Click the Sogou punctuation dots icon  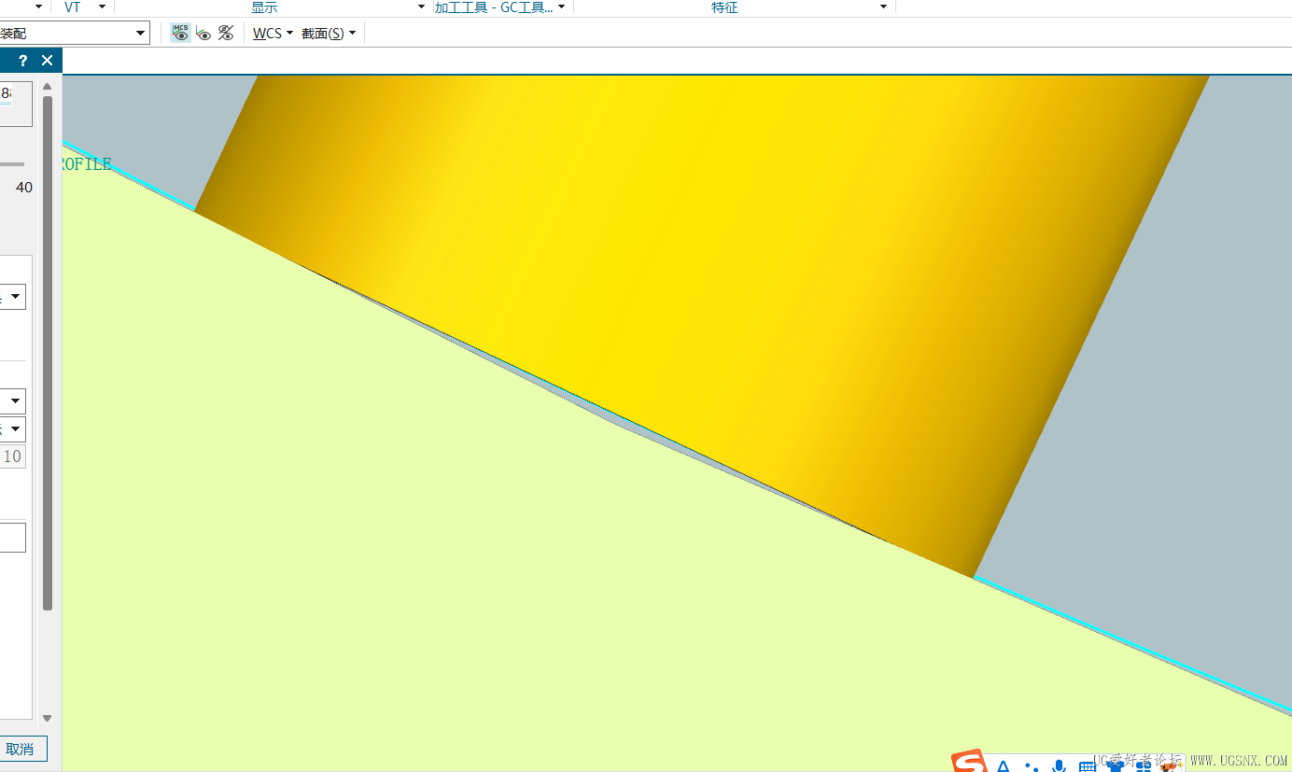(x=1032, y=766)
